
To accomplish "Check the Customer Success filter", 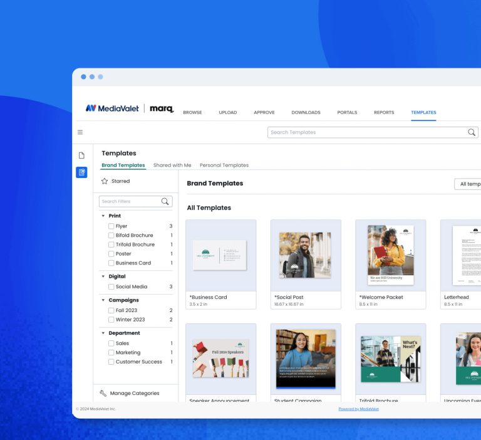I will (x=111, y=362).
